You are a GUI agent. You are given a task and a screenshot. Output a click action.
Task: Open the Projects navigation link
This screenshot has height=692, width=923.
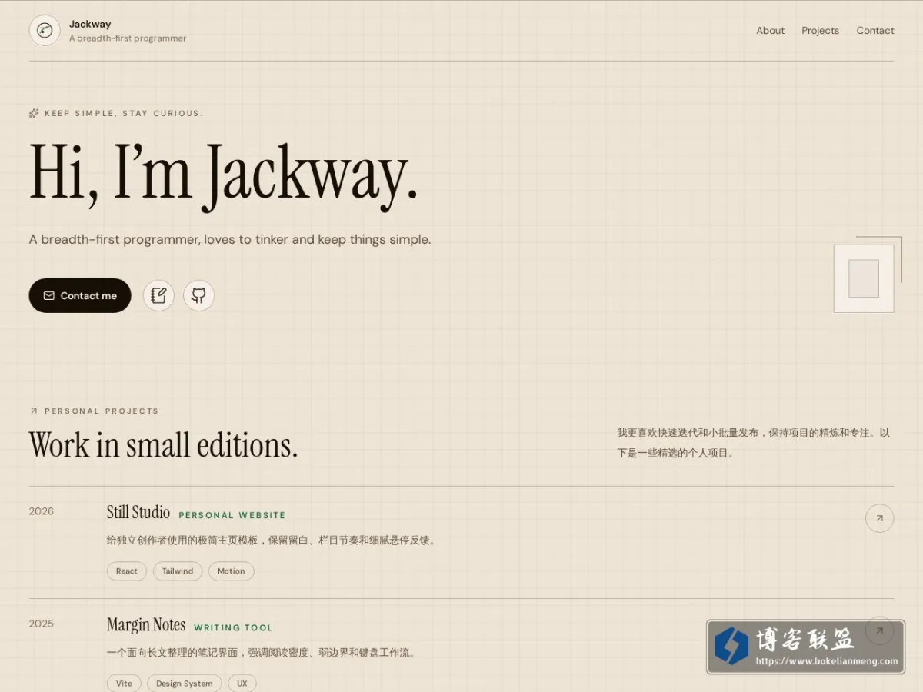coord(820,31)
